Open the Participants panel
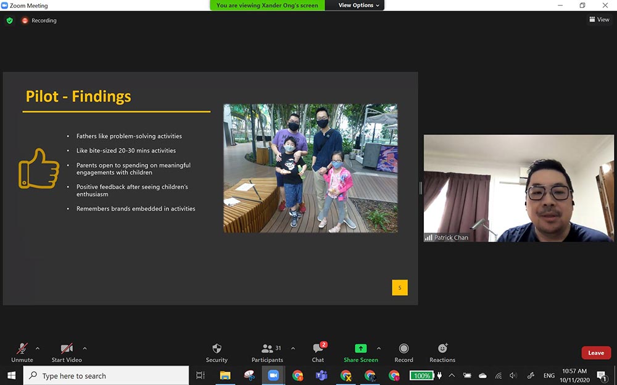The width and height of the screenshot is (617, 385). [x=267, y=349]
